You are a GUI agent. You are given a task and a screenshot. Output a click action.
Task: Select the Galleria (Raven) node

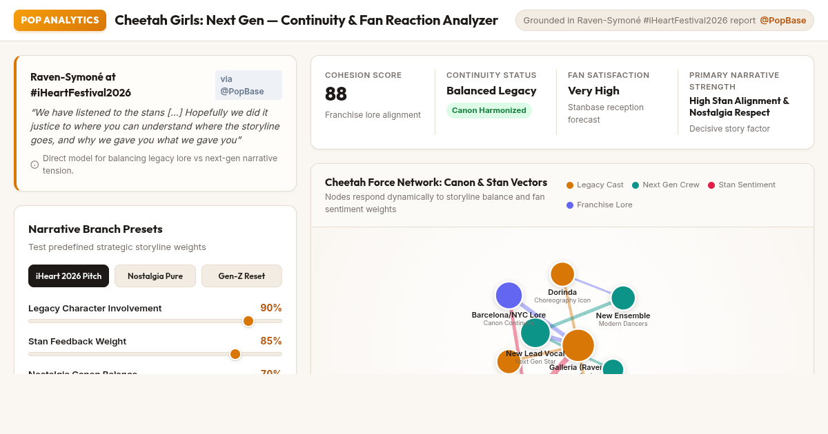tap(578, 345)
